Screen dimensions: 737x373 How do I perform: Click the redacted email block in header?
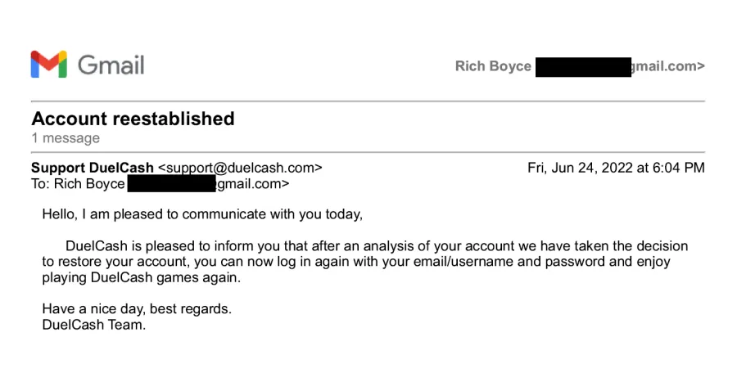(x=583, y=67)
